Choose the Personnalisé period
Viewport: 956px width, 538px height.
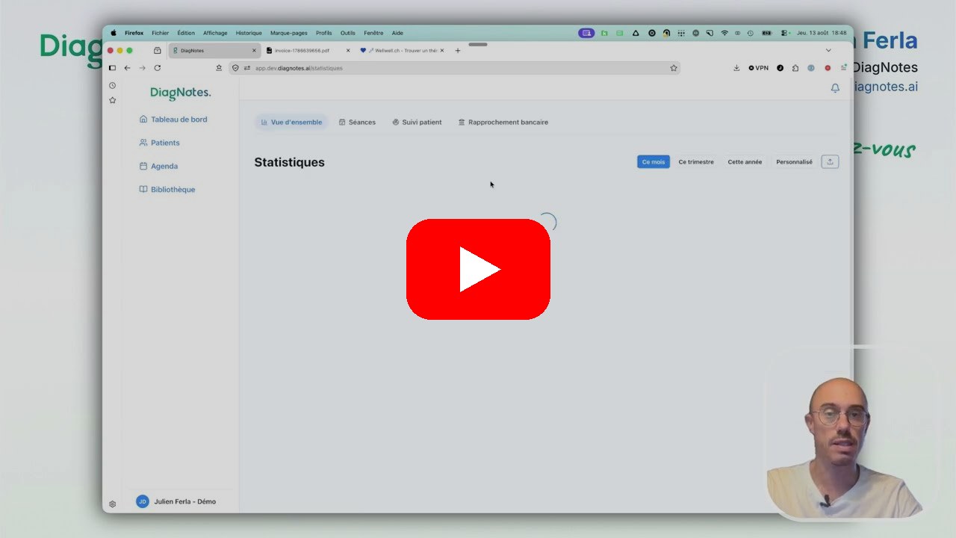794,161
